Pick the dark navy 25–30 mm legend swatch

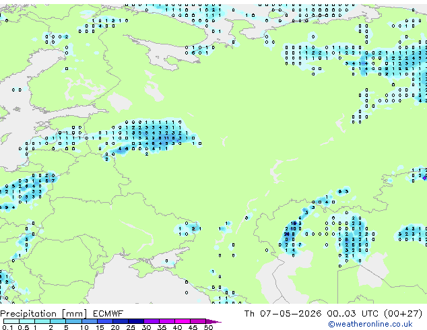point(136,321)
